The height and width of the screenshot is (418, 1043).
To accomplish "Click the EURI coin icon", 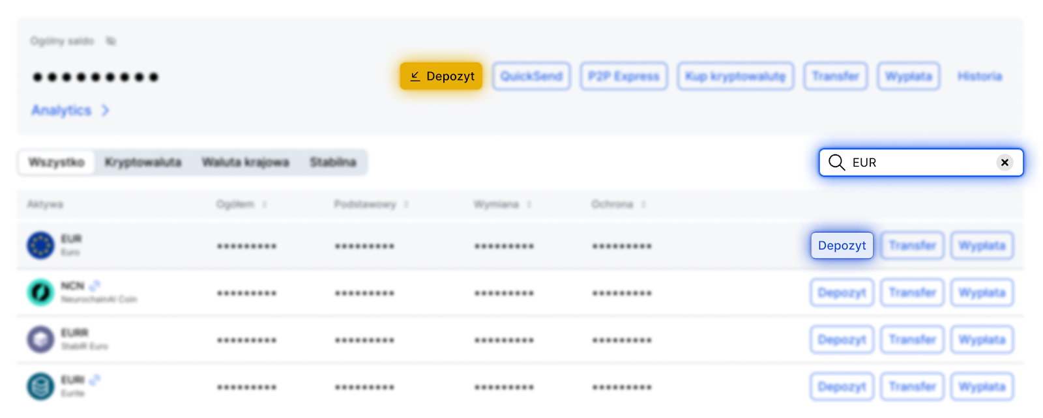I will pyautogui.click(x=40, y=386).
